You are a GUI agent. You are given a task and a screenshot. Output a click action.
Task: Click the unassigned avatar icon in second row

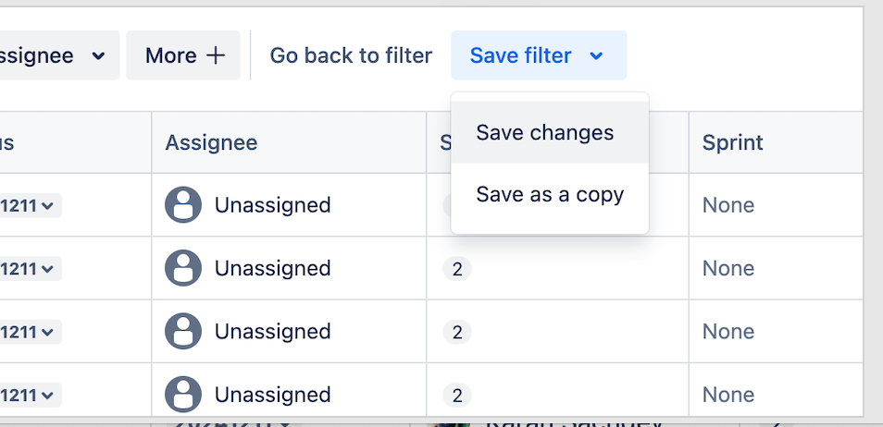tap(183, 268)
